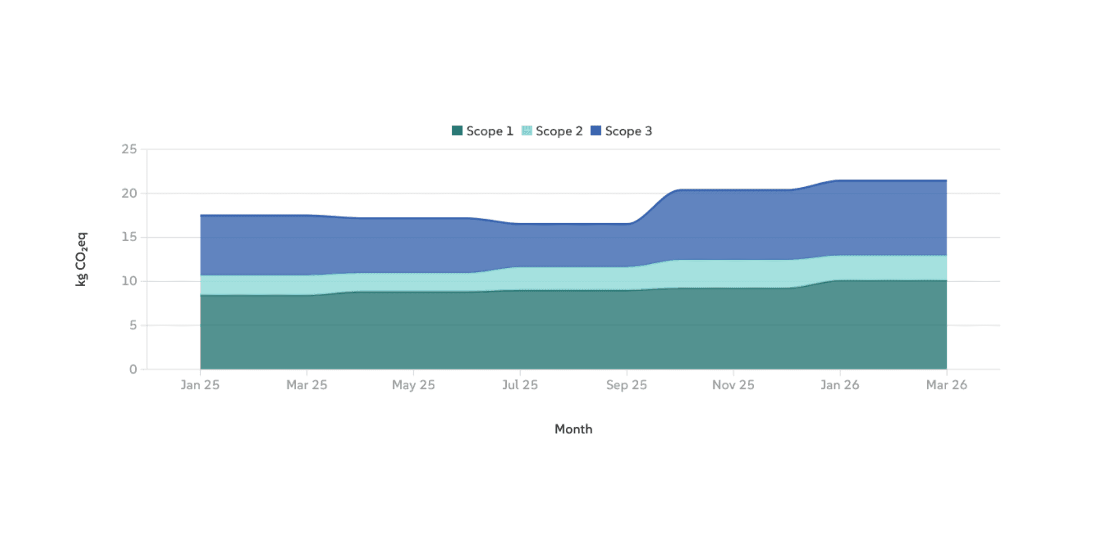The height and width of the screenshot is (554, 1109).
Task: Click the Scope 1 legend color swatch
Action: [x=457, y=131]
